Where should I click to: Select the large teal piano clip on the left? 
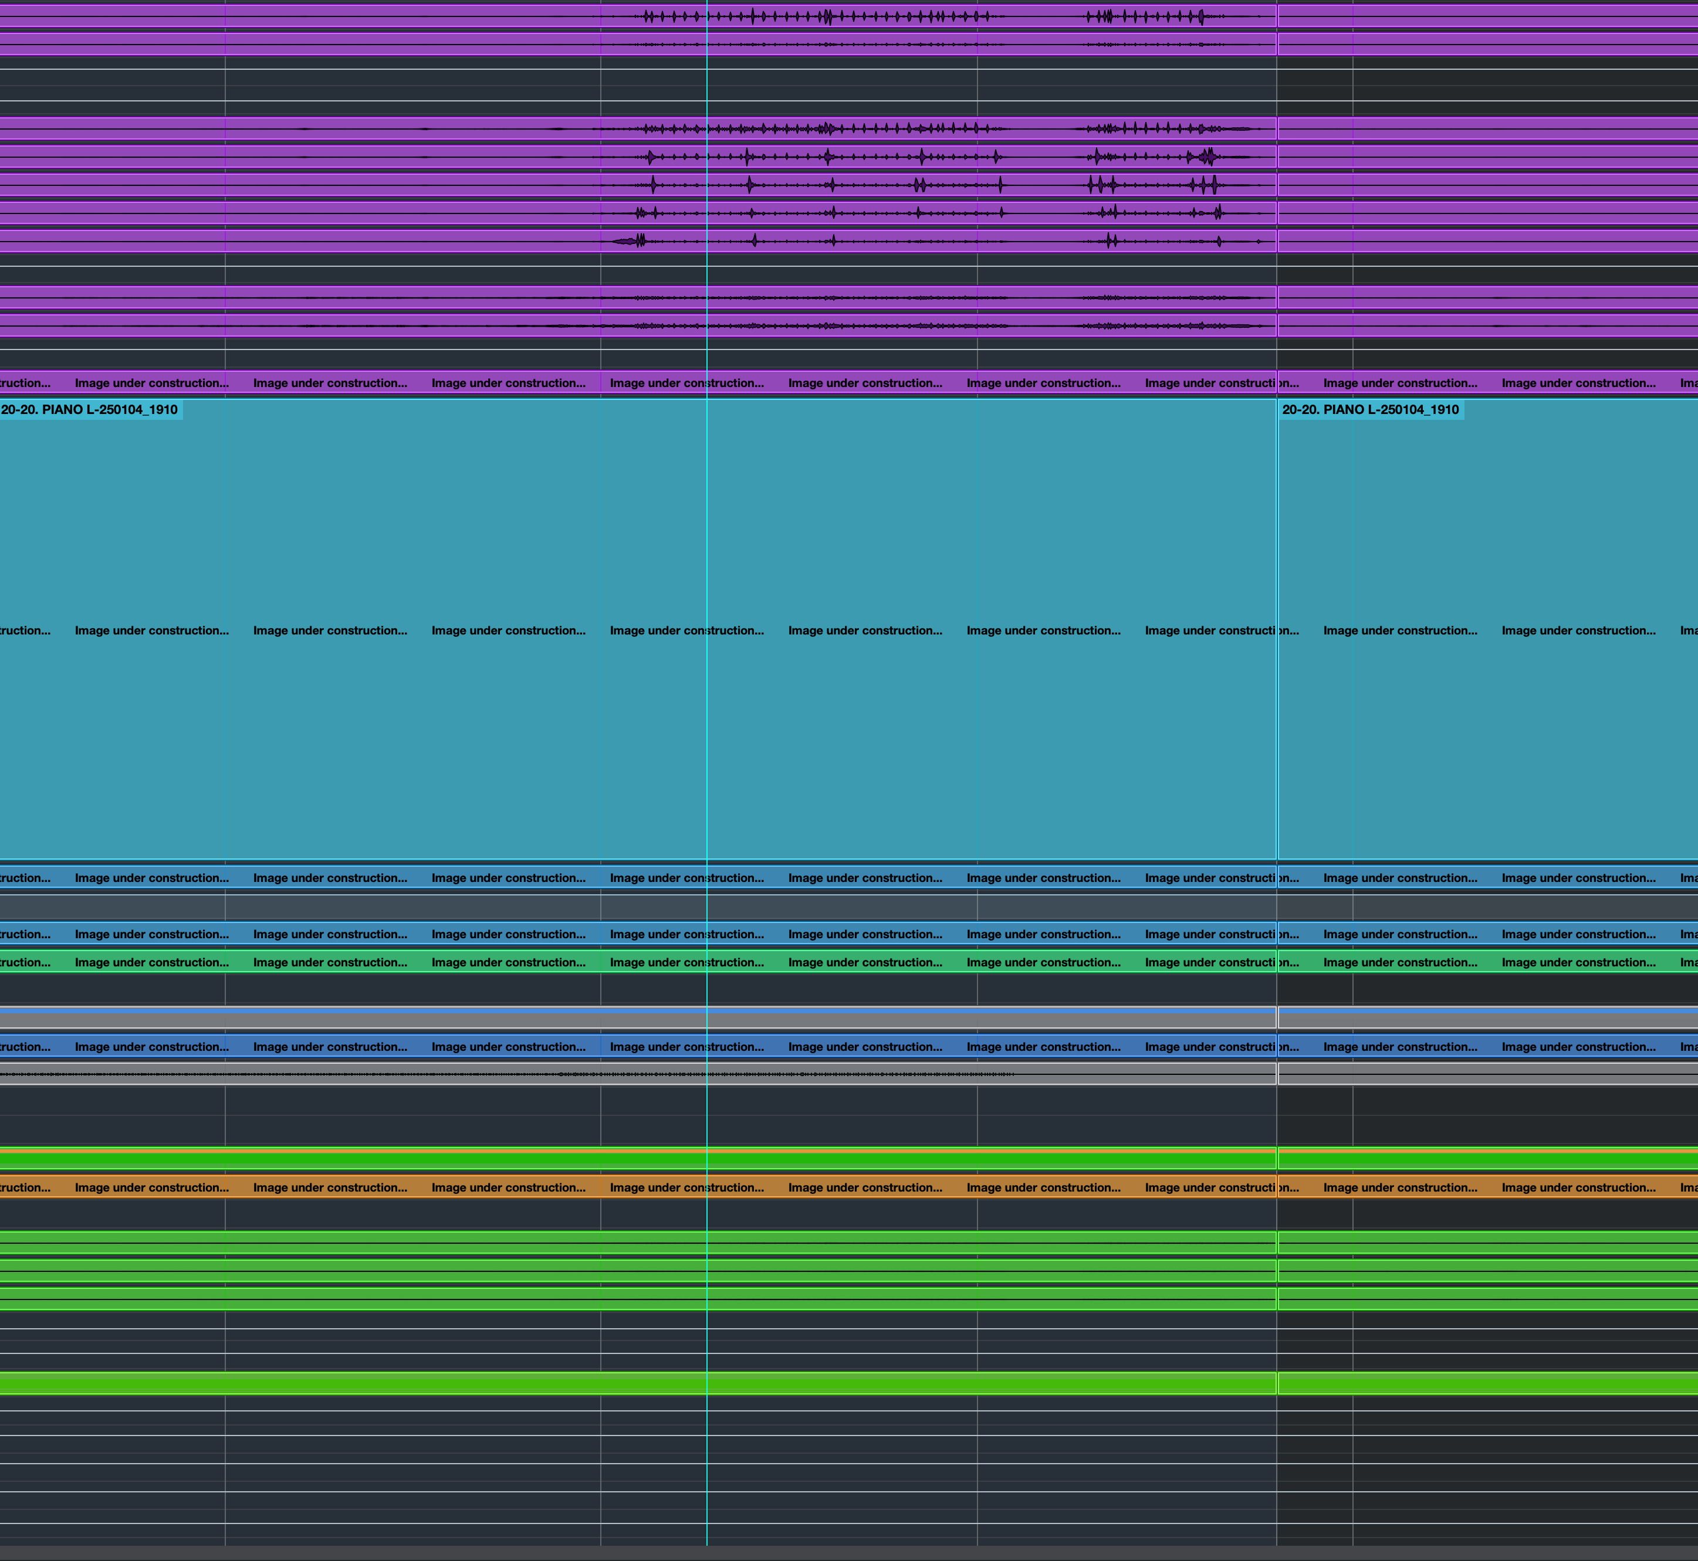tap(507, 524)
